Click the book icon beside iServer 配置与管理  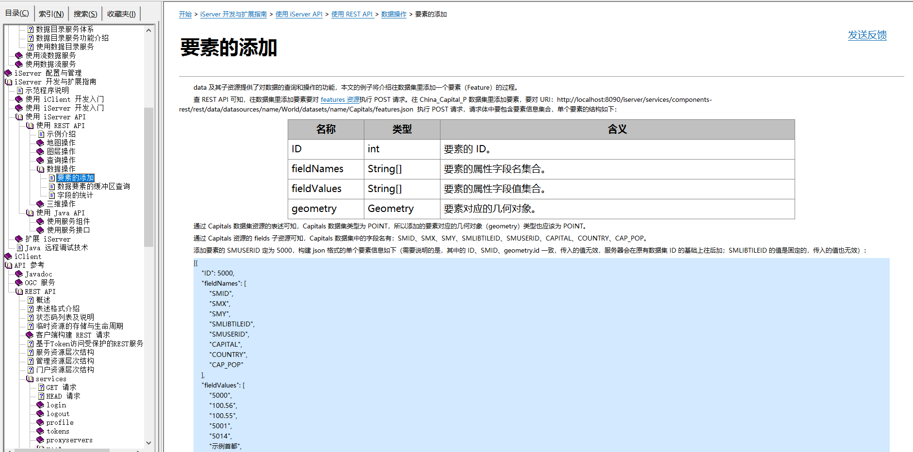(9, 73)
